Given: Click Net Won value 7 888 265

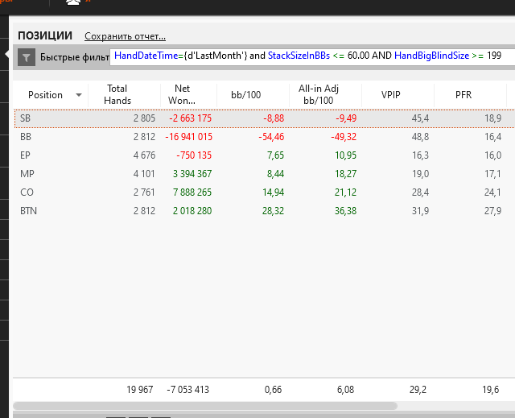Looking at the screenshot, I should pyautogui.click(x=192, y=192).
